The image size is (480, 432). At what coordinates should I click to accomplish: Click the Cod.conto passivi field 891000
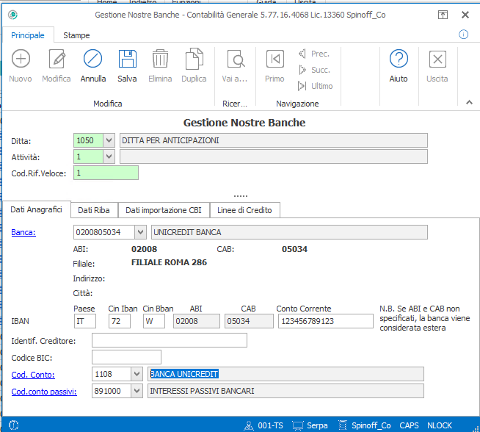point(112,391)
